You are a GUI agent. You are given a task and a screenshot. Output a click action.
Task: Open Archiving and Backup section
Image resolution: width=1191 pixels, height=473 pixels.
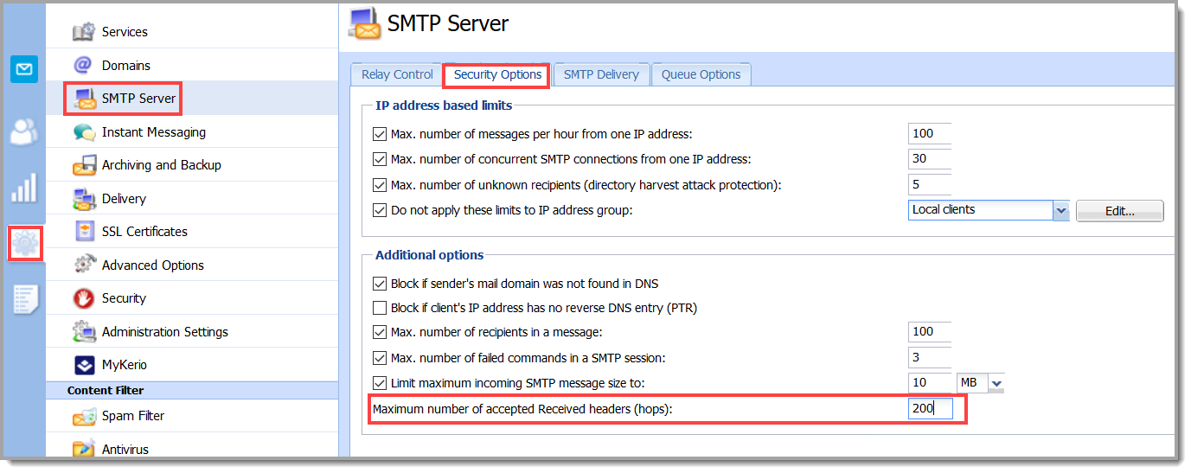(161, 165)
